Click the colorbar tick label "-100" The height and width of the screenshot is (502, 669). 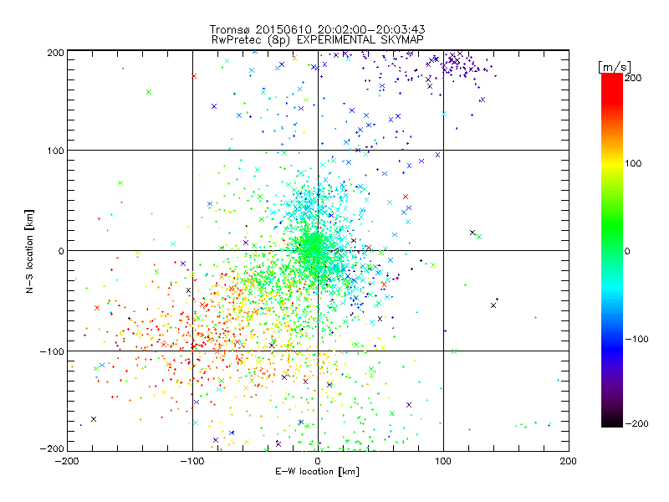(636, 339)
